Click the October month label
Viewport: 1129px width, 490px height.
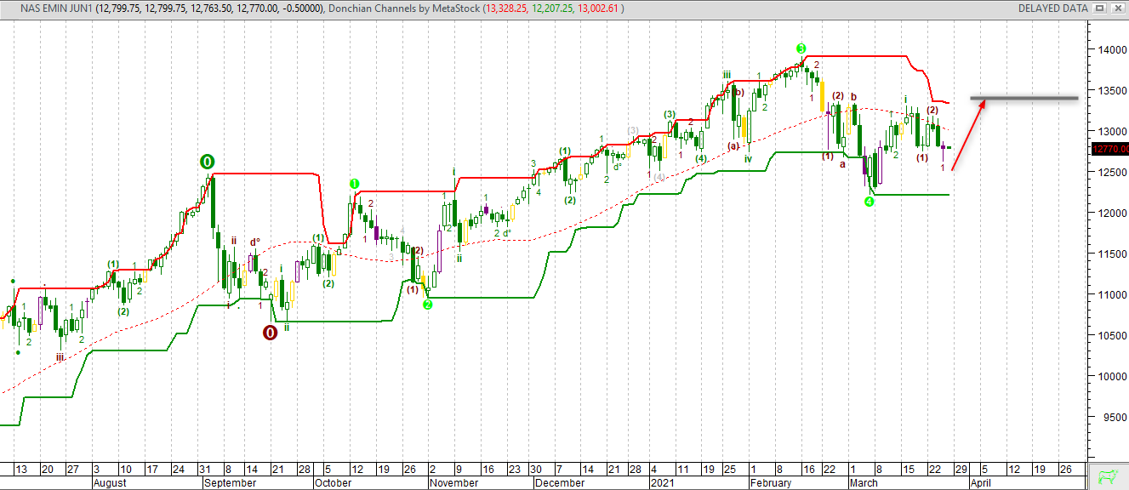coord(335,482)
